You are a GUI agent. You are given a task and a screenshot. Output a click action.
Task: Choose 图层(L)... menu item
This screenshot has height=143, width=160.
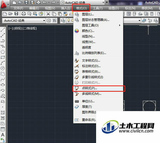98,14
